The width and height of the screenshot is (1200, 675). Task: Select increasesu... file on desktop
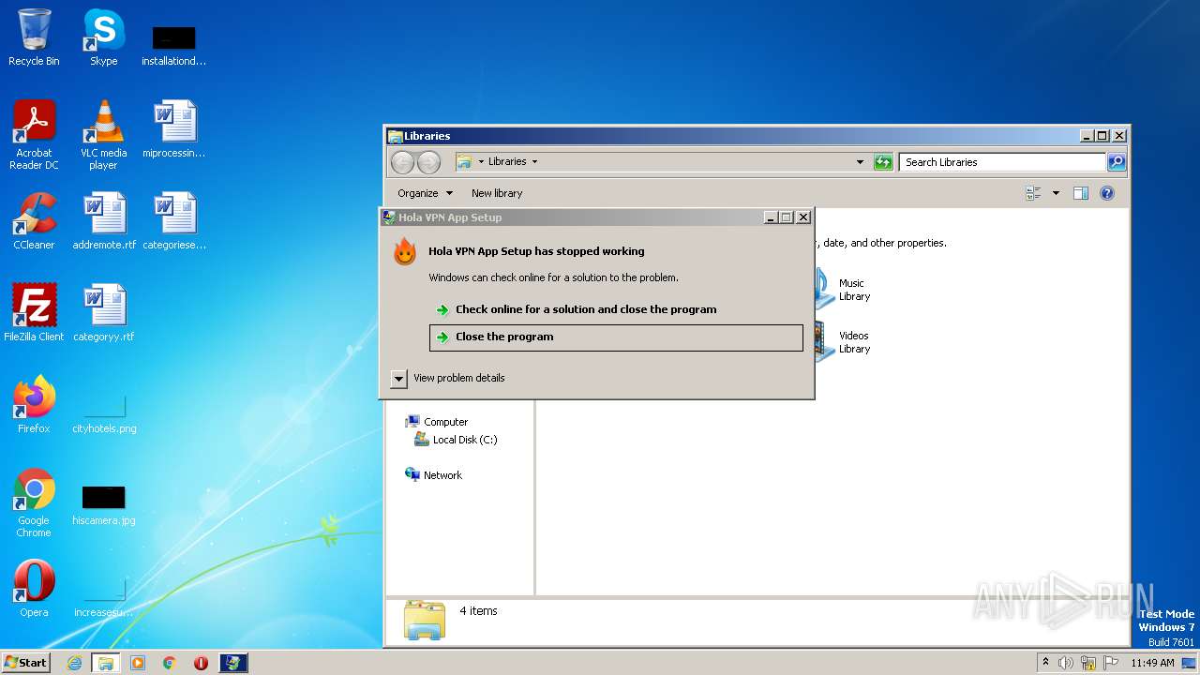pyautogui.click(x=104, y=597)
